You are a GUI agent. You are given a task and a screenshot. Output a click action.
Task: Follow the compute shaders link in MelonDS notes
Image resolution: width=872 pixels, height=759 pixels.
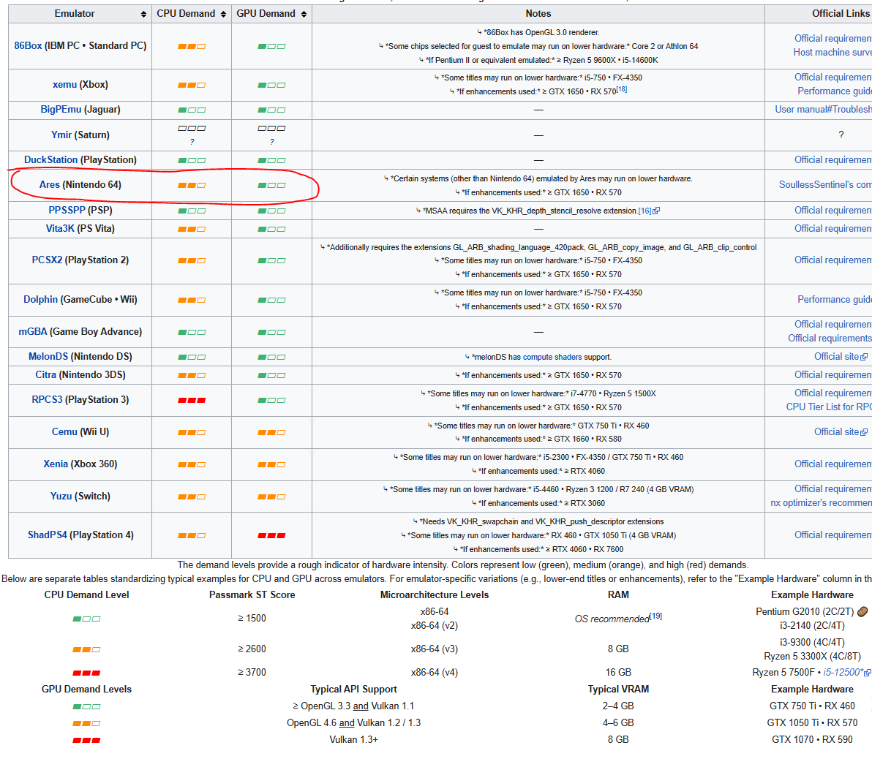pyautogui.click(x=552, y=357)
